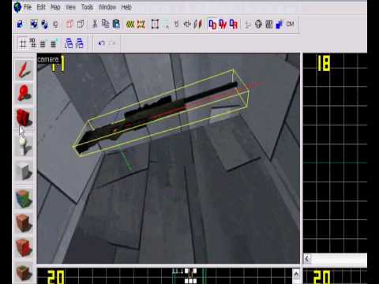The image size is (379, 284).
Task: Select the grey Block tool
Action: (x=24, y=171)
